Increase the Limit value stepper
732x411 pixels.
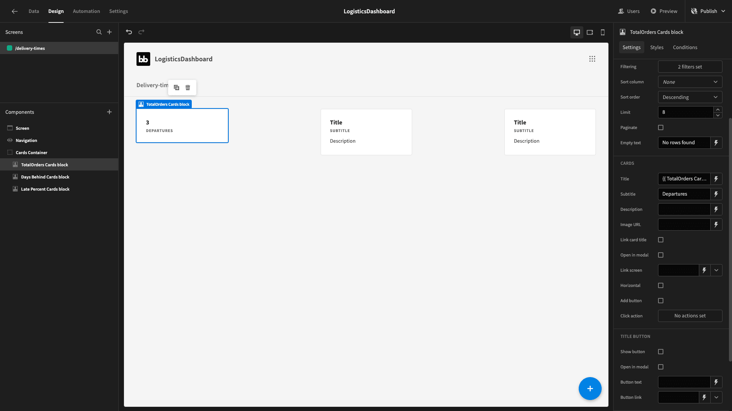[x=718, y=110]
